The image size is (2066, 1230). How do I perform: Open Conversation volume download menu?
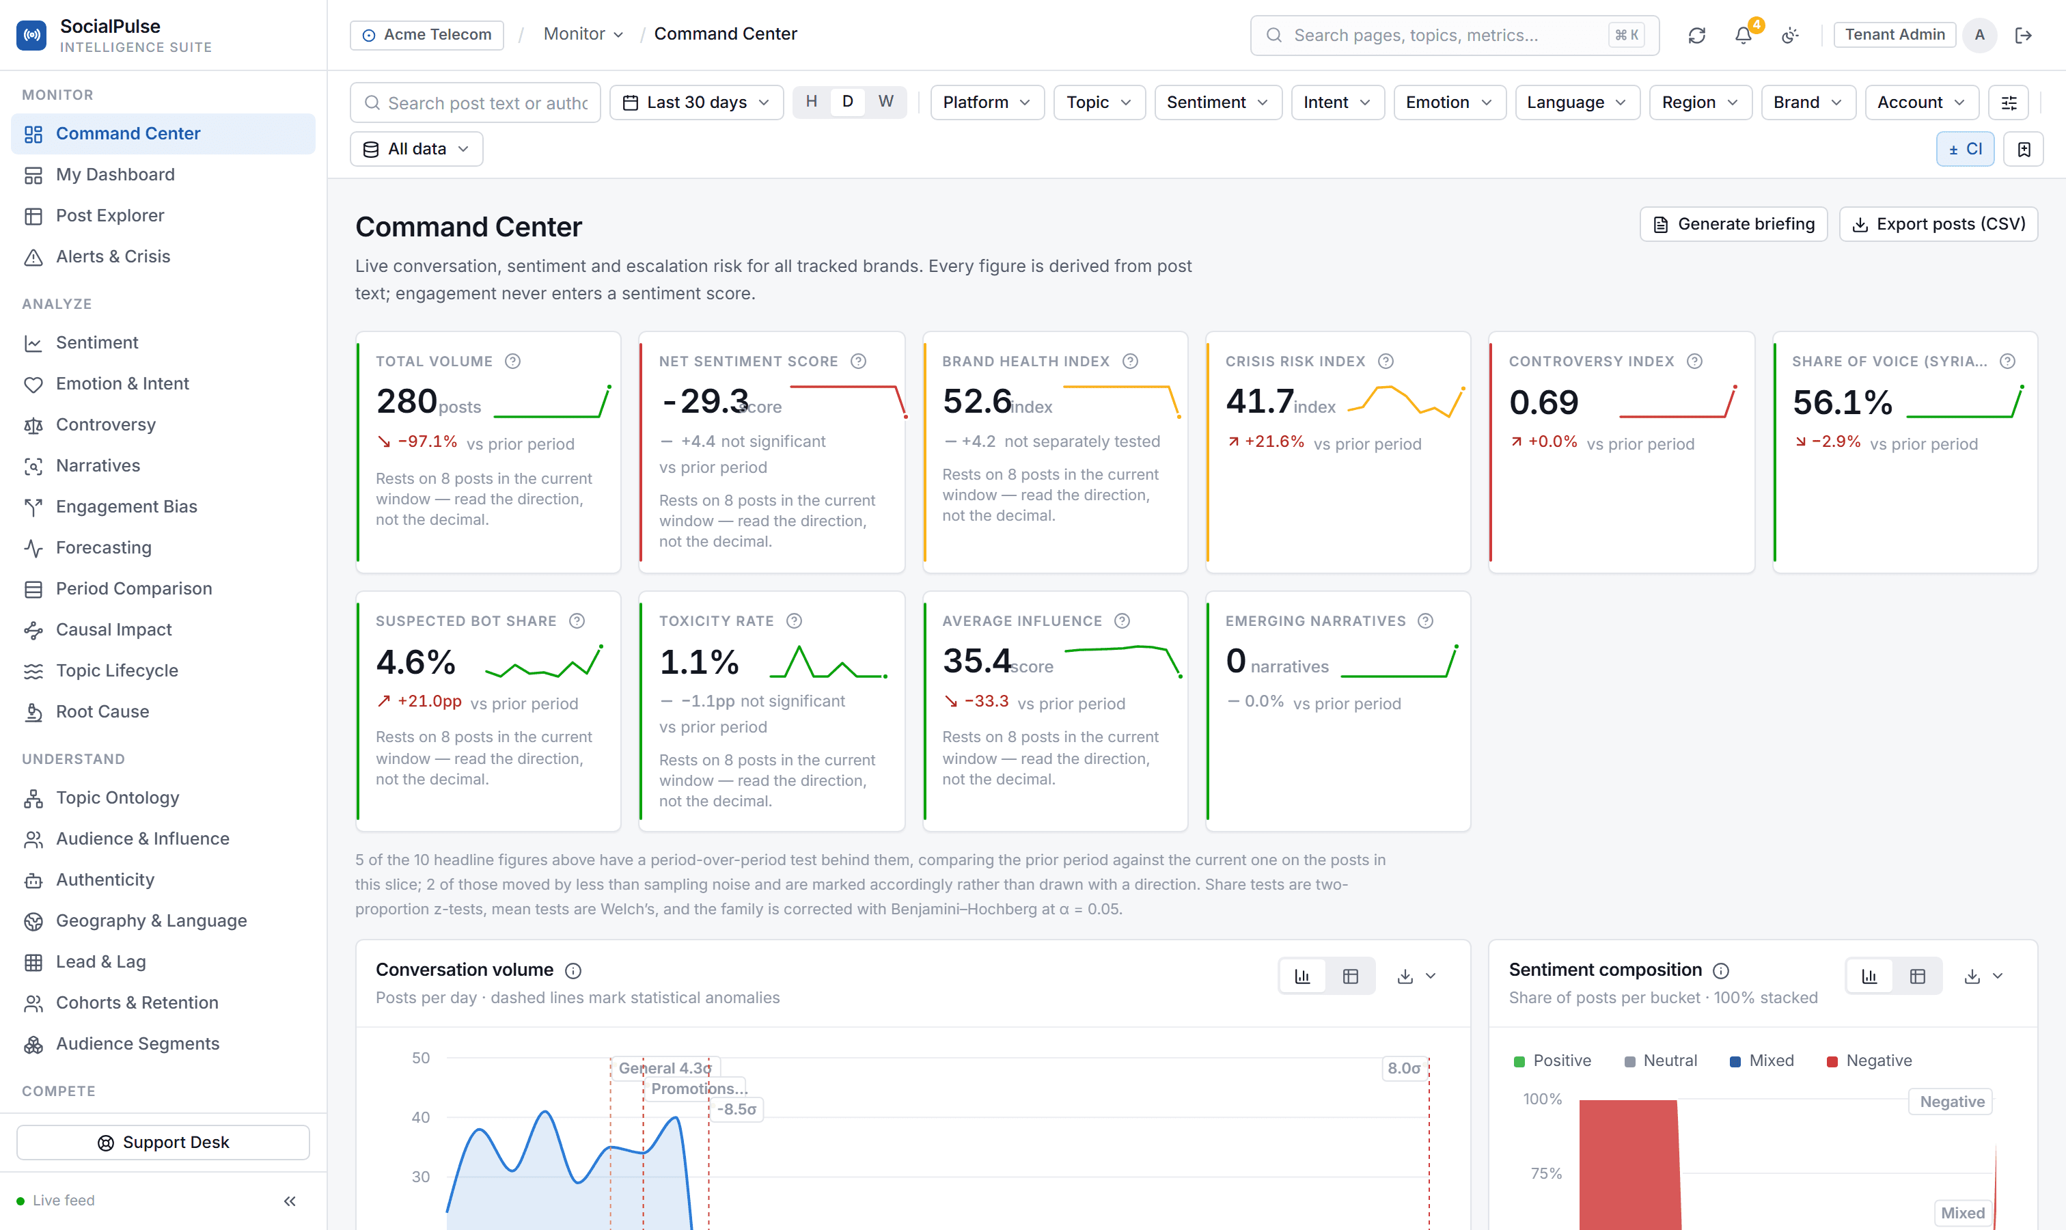[1416, 976]
